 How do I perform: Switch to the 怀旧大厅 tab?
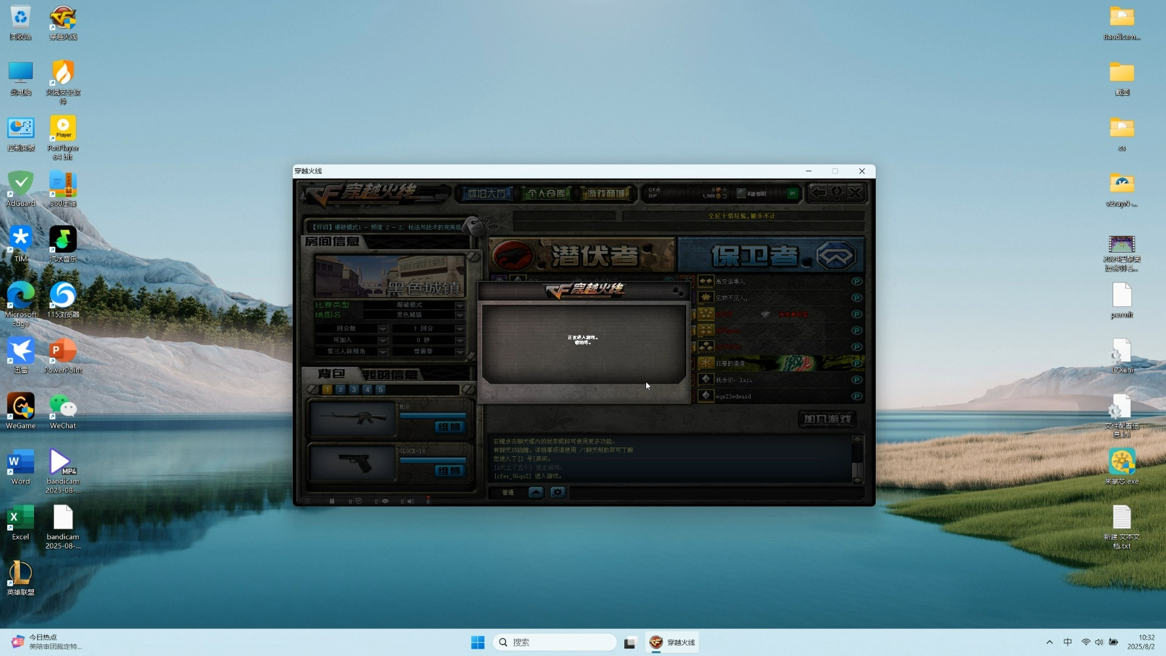pyautogui.click(x=486, y=194)
